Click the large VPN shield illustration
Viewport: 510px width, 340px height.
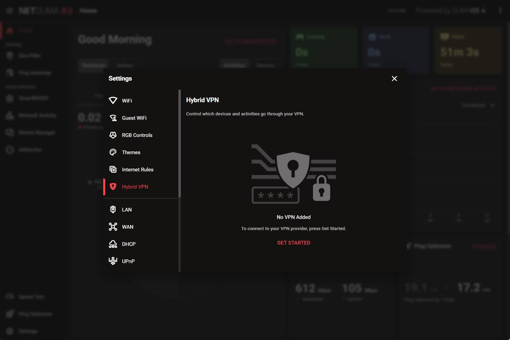292,169
